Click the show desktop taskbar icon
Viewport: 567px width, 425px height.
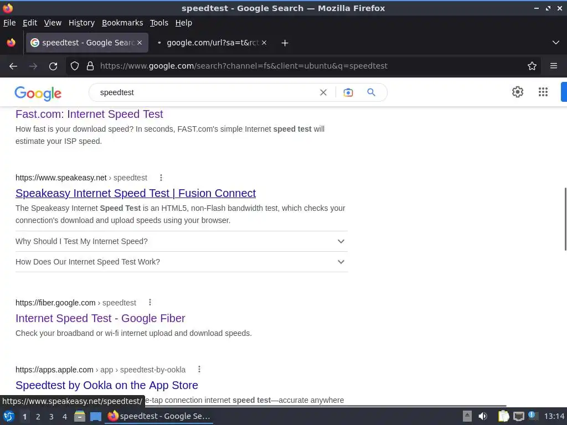coord(95,416)
